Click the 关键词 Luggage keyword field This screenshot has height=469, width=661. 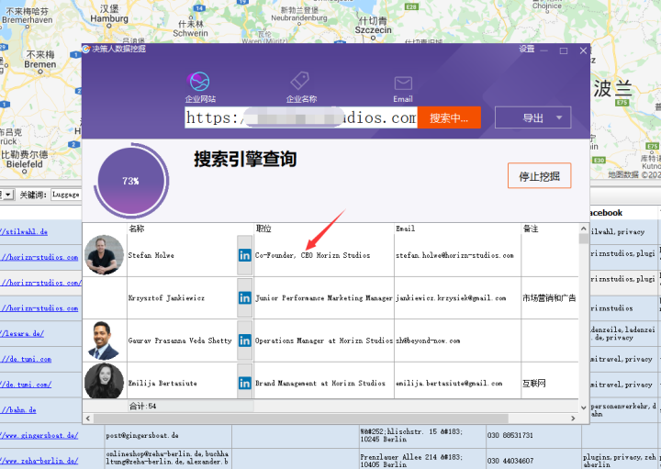[66, 195]
